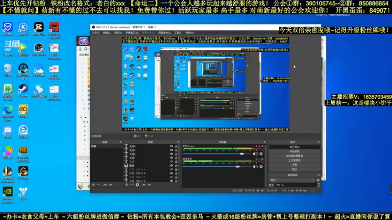Screen dimensions: 392x220
Task: Toggle visibility eye of 文本 (GDI+) 3
Action: [x=171, y=177]
